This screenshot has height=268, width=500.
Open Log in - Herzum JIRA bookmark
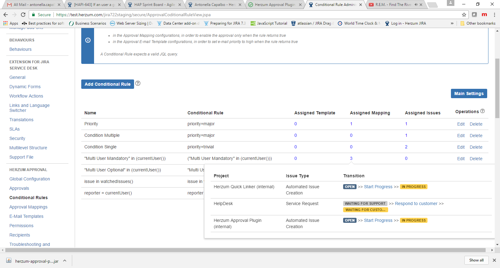(405, 23)
